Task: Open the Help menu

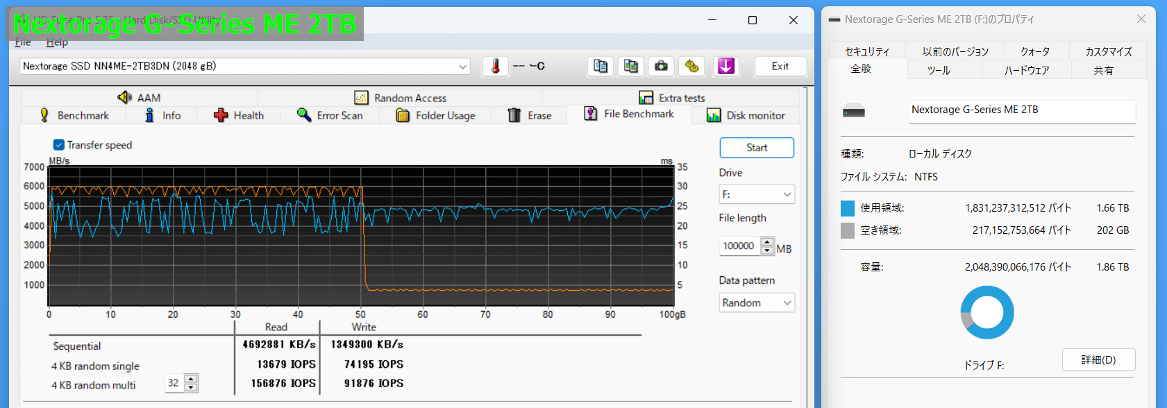Action: pos(57,42)
